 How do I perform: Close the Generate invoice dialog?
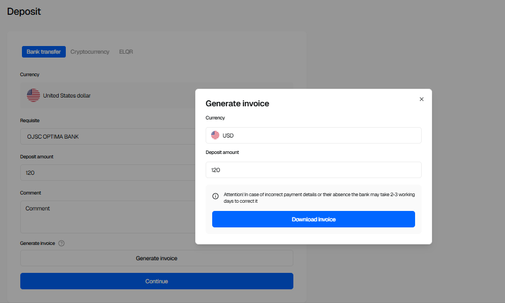[421, 99]
